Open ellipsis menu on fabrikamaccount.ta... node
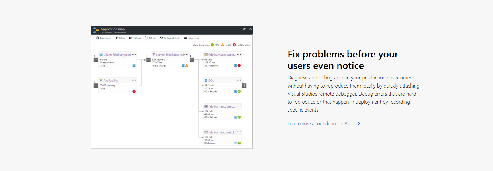The image size is (493, 171). click(239, 54)
